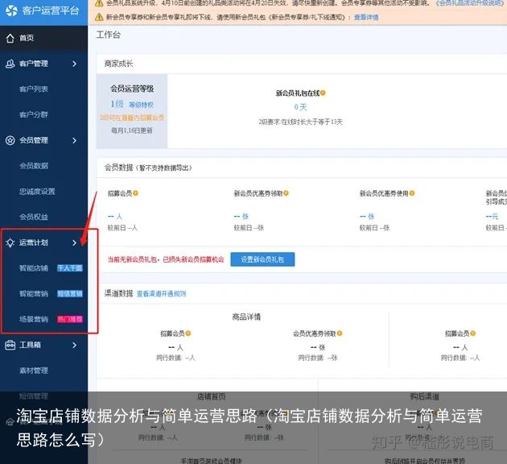Click info icon beside 新会员优惠券领取
507x464 pixels.
click(286, 193)
